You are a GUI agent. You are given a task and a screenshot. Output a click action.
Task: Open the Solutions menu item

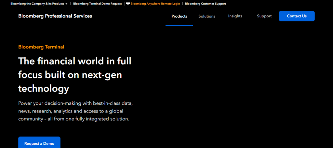[x=207, y=16]
